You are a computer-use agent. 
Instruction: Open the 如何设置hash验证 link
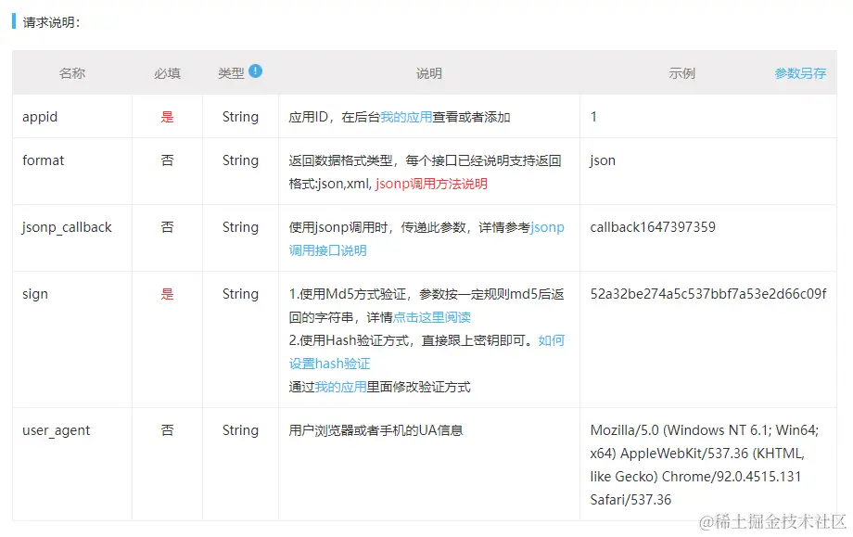coord(426,352)
